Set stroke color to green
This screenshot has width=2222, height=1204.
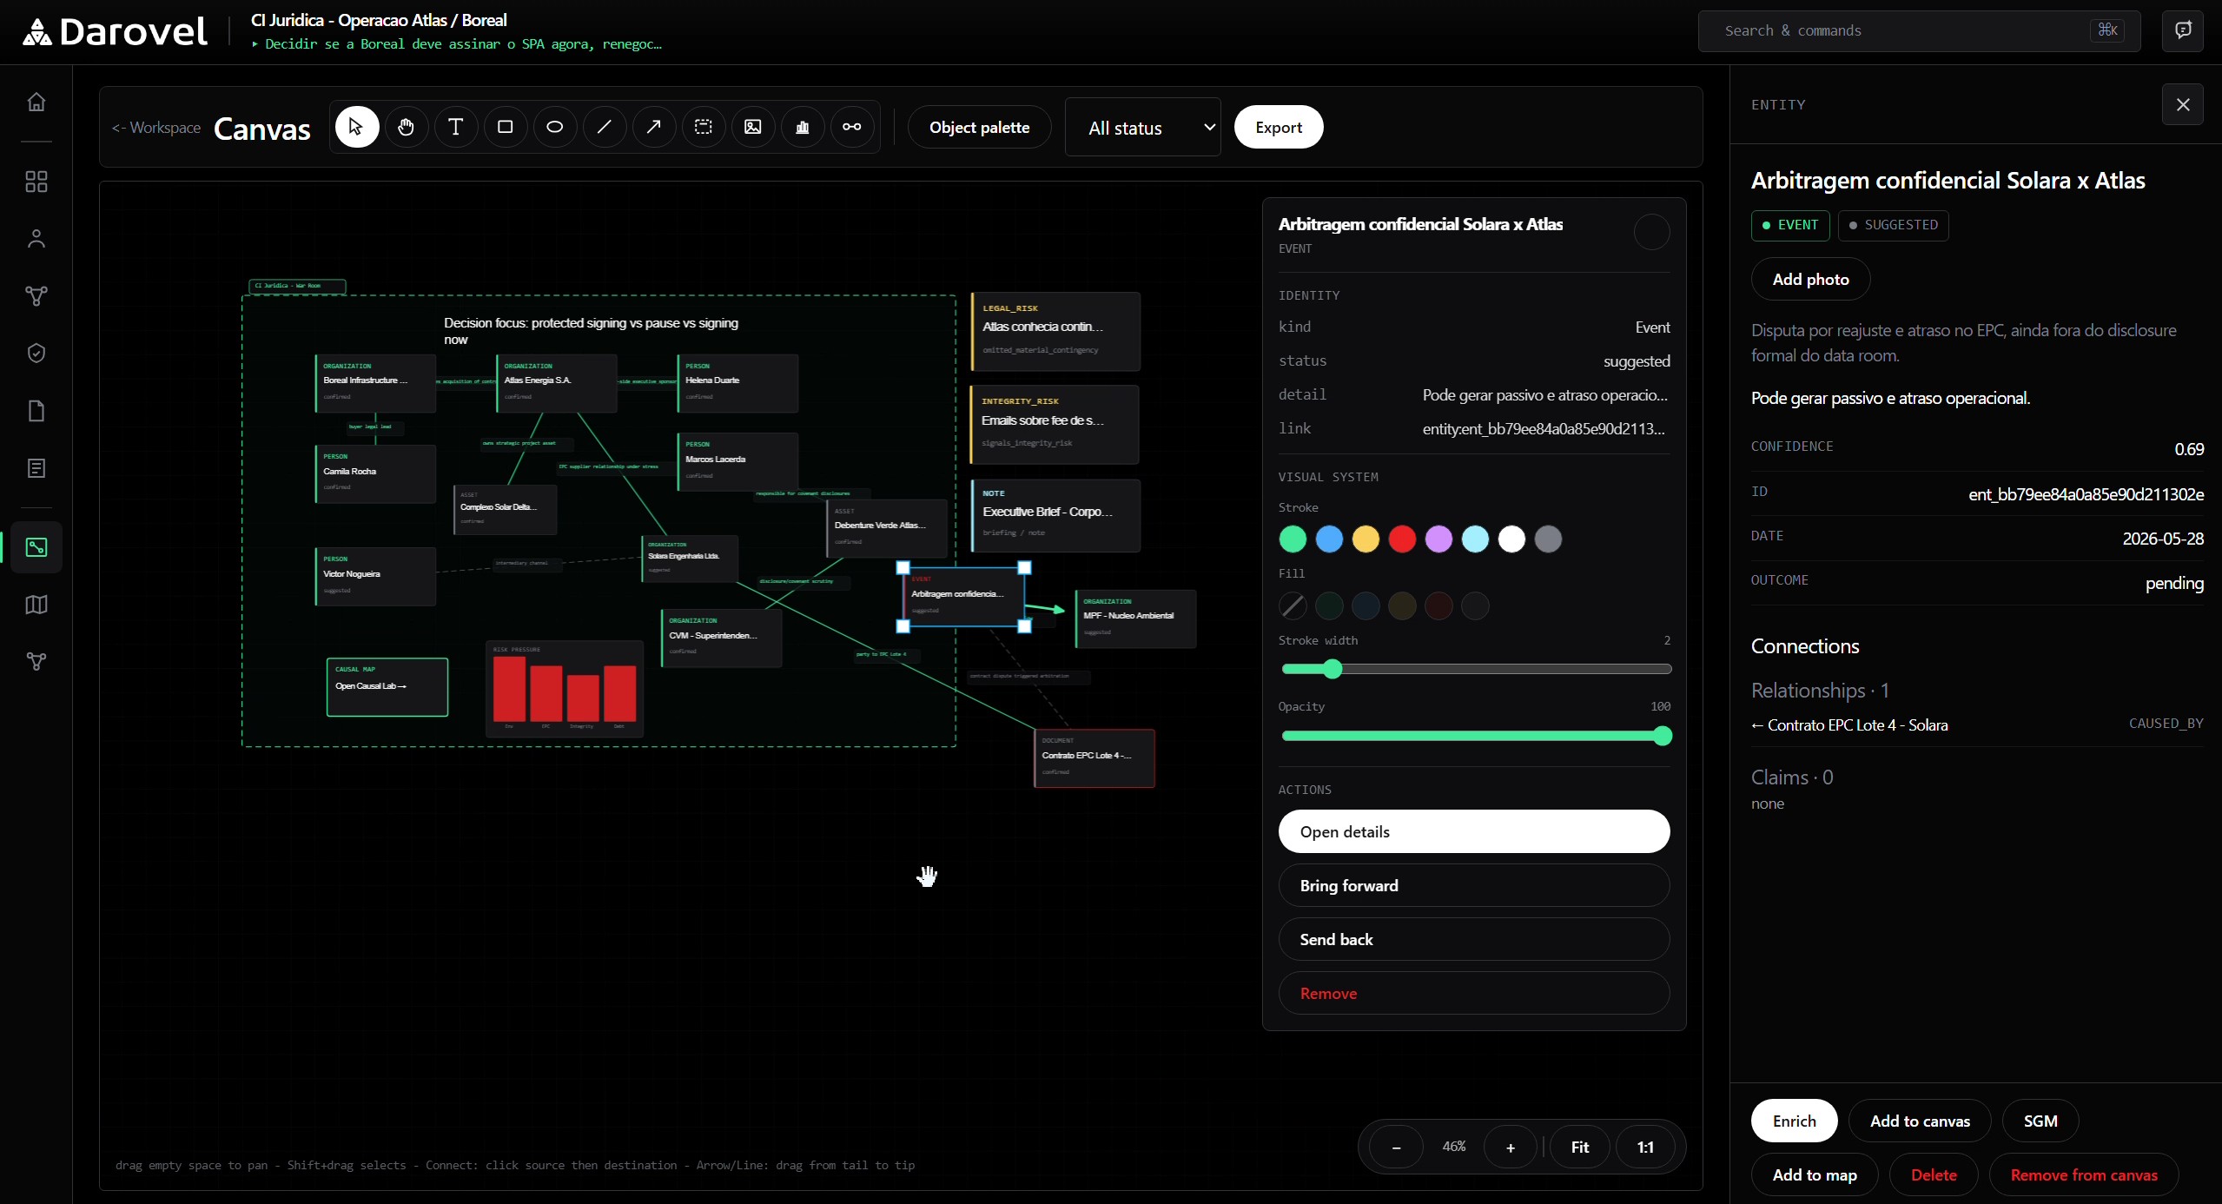(x=1293, y=539)
